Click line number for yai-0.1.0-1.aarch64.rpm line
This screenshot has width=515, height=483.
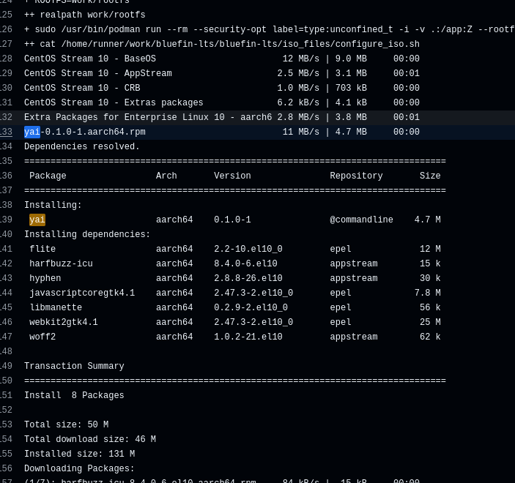tap(6, 132)
